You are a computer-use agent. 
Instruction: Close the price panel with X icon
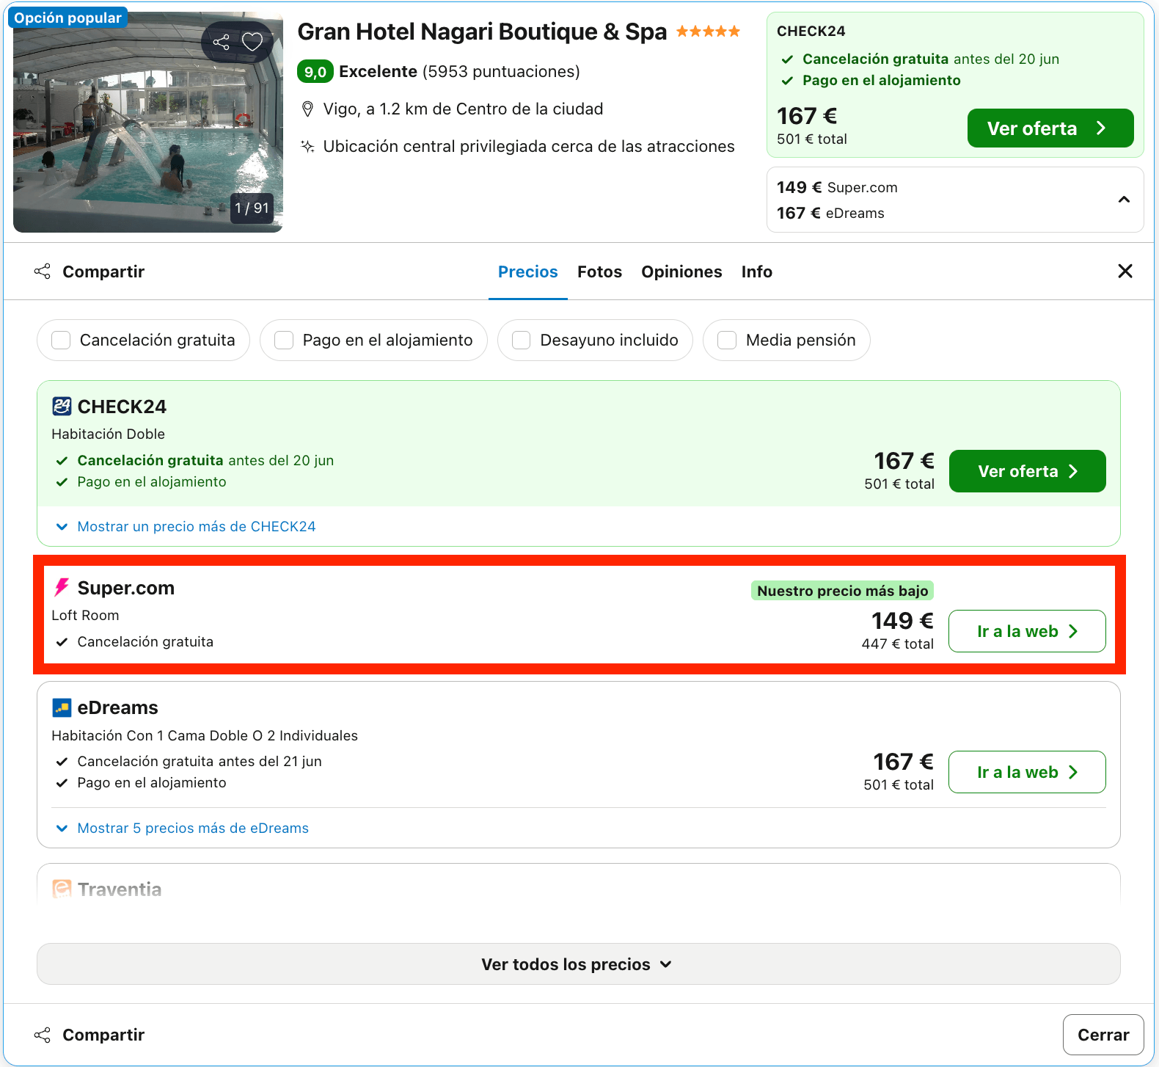point(1125,272)
